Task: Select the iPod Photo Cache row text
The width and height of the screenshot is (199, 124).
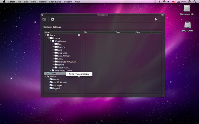Action: 63,70
